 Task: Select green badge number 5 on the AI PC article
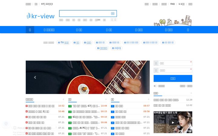70,128
